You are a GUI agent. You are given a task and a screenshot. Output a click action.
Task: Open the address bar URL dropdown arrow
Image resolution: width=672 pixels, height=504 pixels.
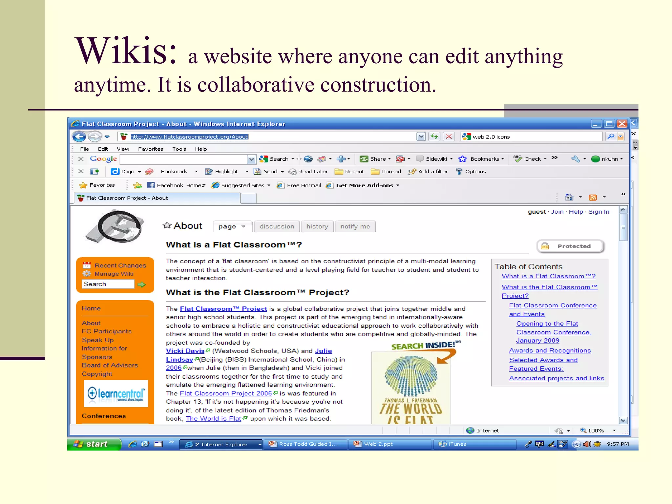coord(421,136)
